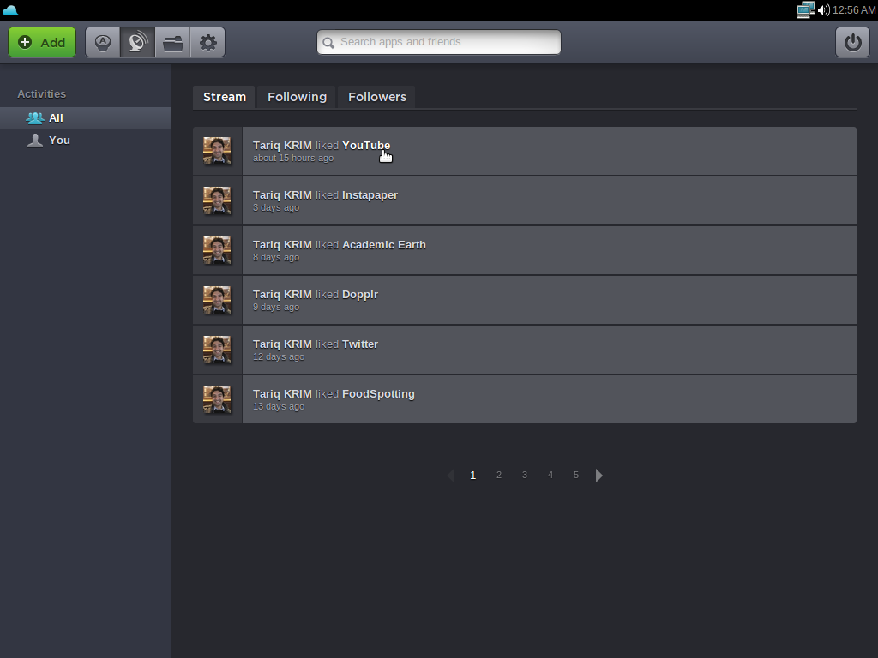Screen dimensions: 878x658
Task: Click Tariq KRIM's name in YouTube row
Action: [x=282, y=145]
